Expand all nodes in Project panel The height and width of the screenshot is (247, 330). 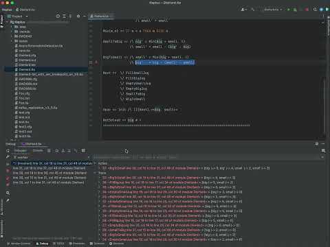pos(64,16)
